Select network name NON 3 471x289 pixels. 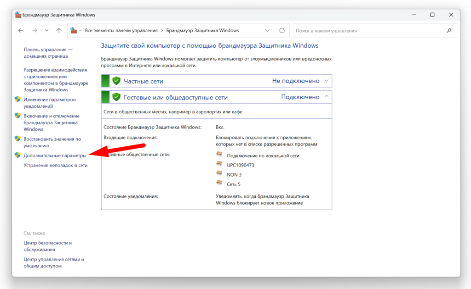click(234, 175)
